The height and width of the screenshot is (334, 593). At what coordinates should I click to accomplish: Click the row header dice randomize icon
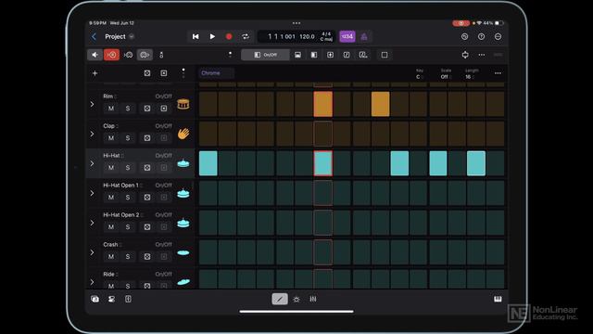tap(147, 73)
